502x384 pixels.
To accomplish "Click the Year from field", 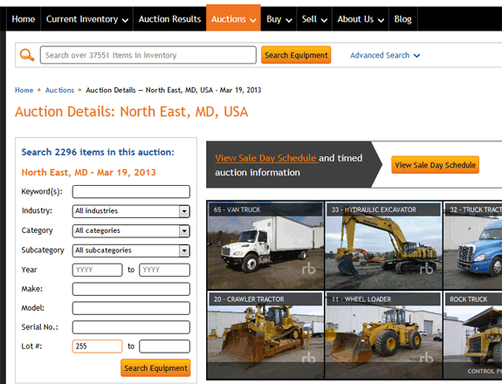I will tap(97, 270).
